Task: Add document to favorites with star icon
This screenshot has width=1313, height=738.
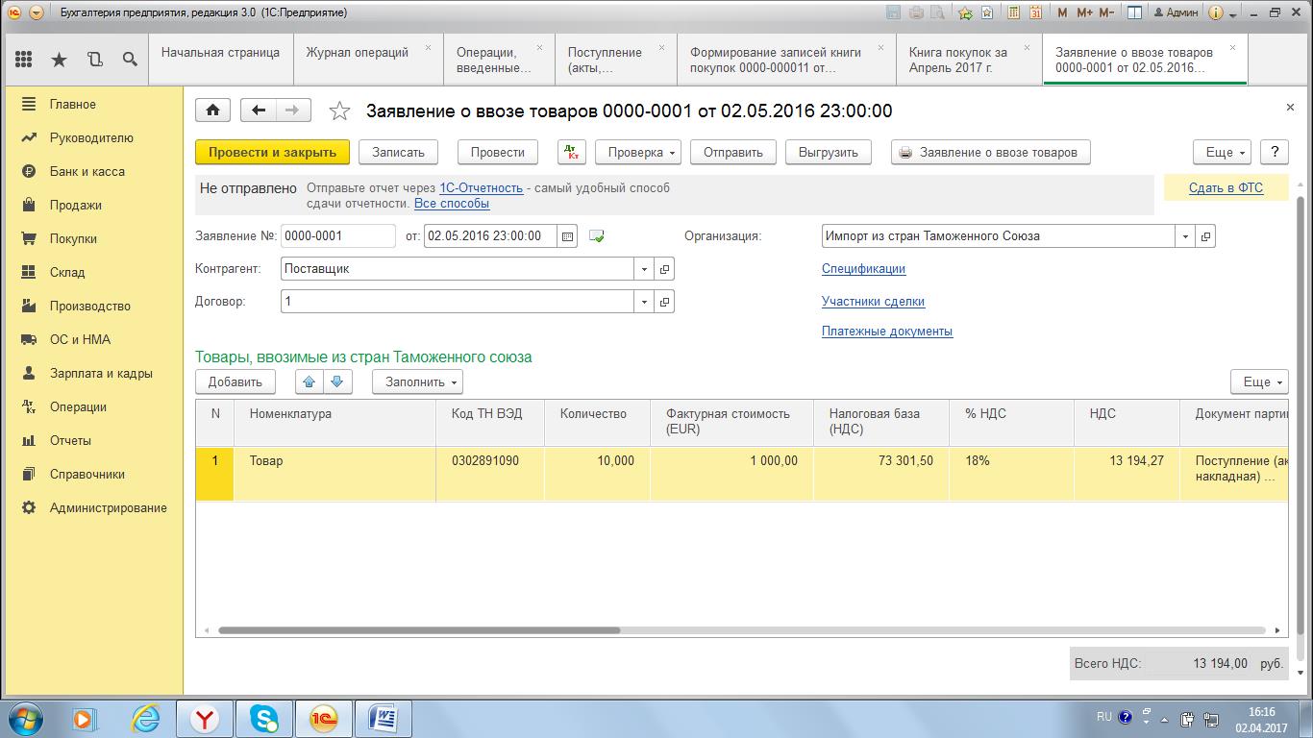Action: (339, 111)
